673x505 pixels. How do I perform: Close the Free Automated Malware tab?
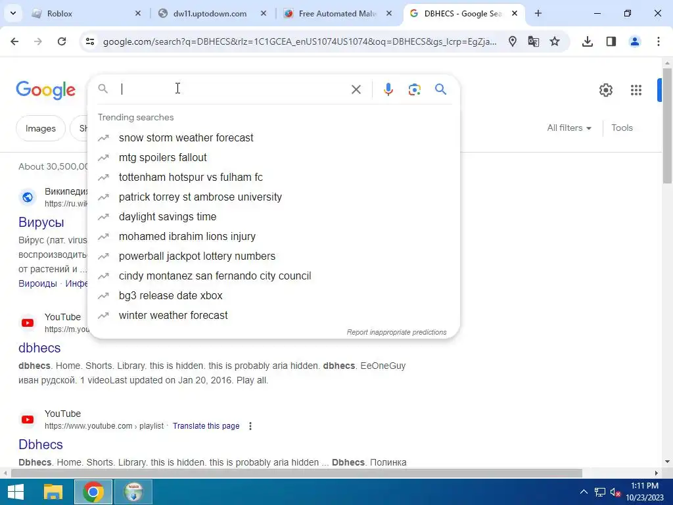[x=389, y=14]
